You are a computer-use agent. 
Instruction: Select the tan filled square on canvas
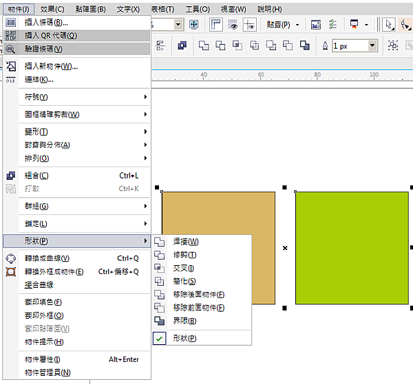point(219,213)
